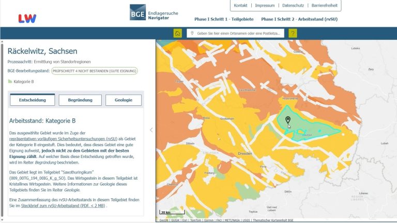This screenshot has width=397, height=223.
Task: Click the yellow home icon button
Action: point(177,33)
